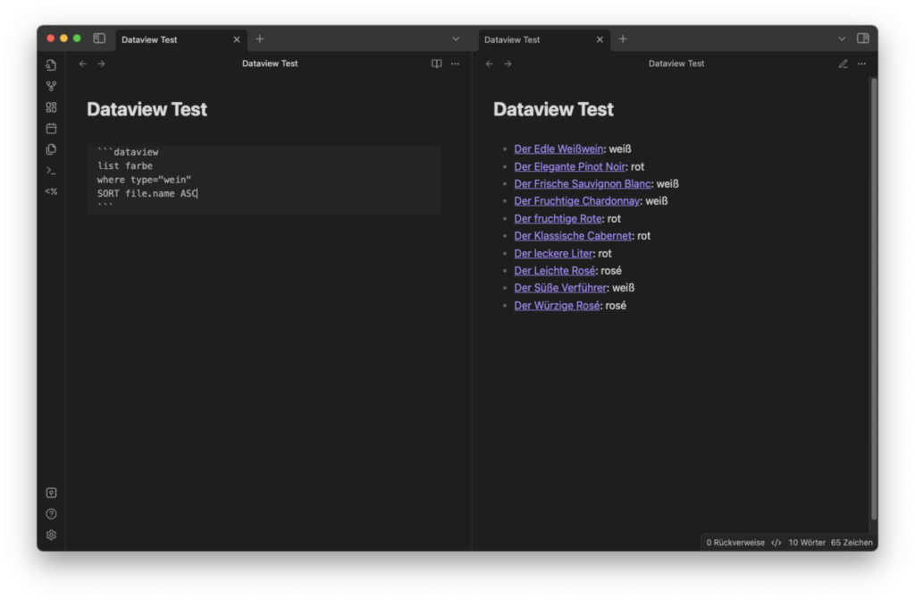Open tab list dropdown in left pane
The width and height of the screenshot is (915, 600).
(456, 39)
